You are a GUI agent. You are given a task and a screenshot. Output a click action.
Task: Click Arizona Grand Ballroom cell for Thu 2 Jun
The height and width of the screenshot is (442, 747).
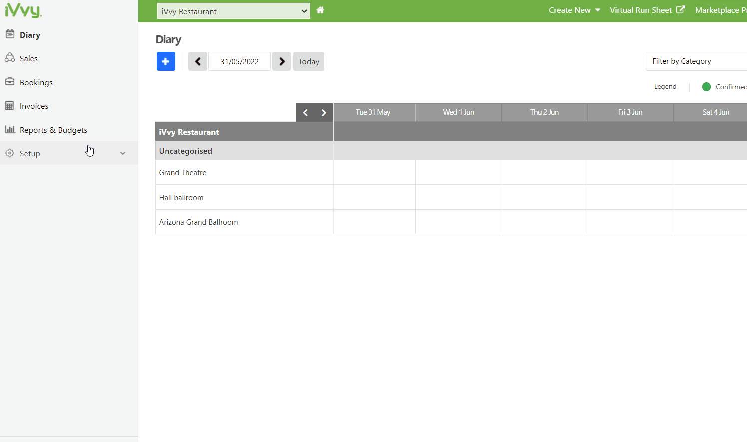coord(544,222)
